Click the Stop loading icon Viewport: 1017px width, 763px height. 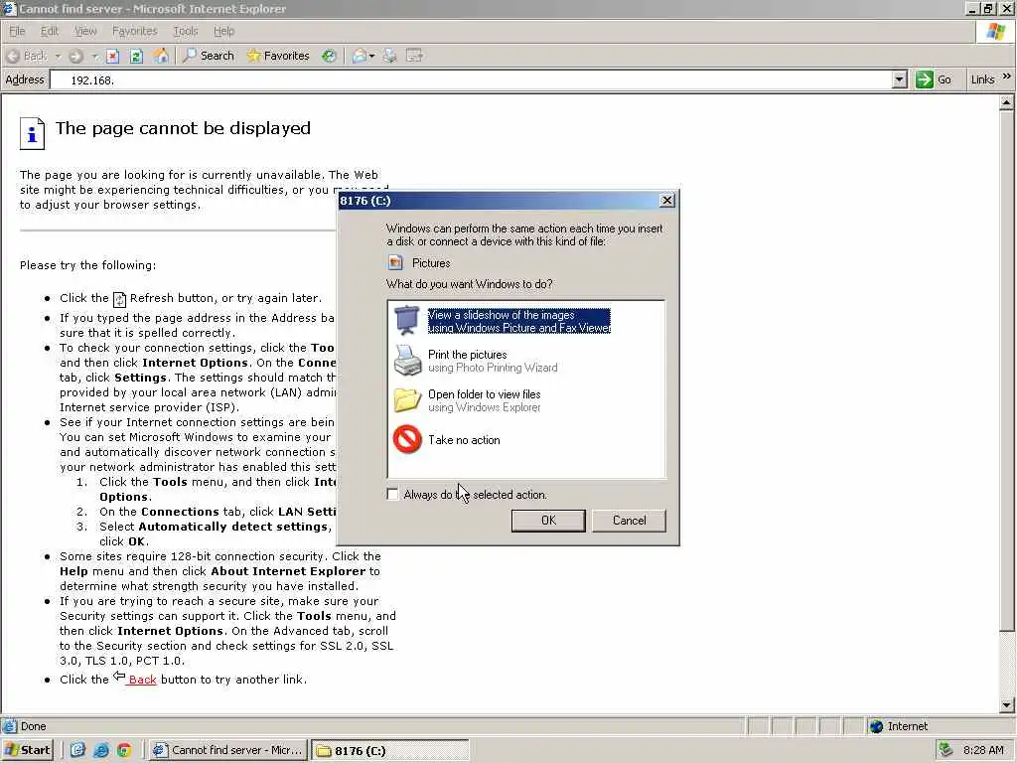coord(113,56)
